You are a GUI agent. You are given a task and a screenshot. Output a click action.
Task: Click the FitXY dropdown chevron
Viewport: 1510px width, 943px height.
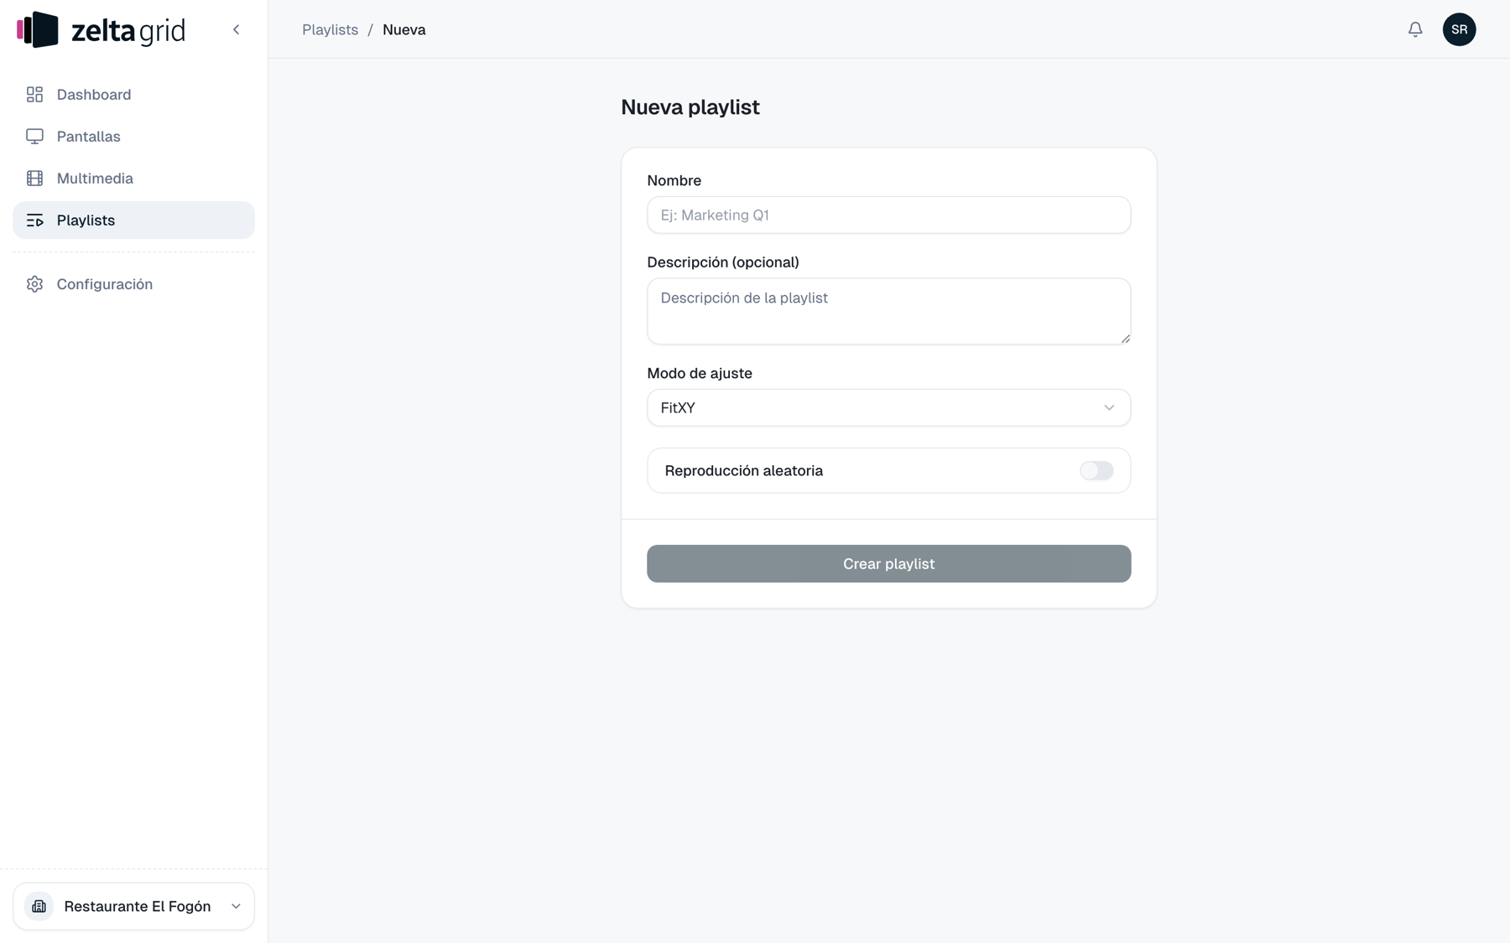click(1109, 407)
